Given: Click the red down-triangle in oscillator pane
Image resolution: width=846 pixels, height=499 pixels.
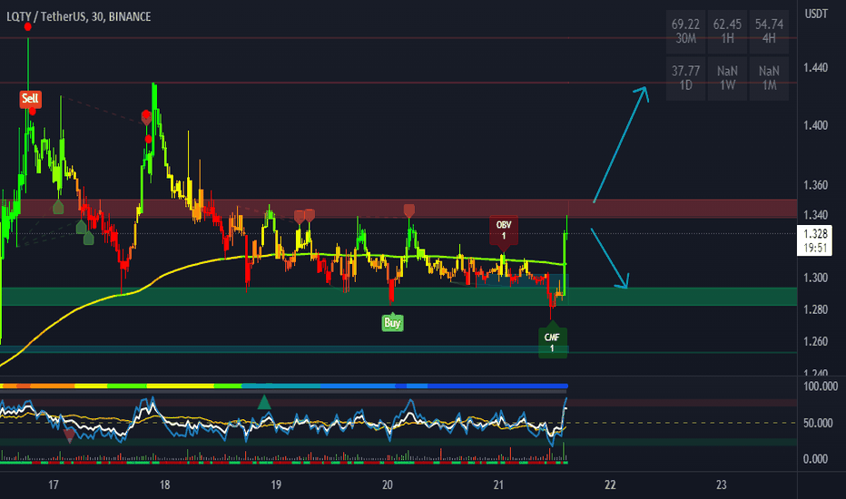Looking at the screenshot, I should (x=69, y=435).
